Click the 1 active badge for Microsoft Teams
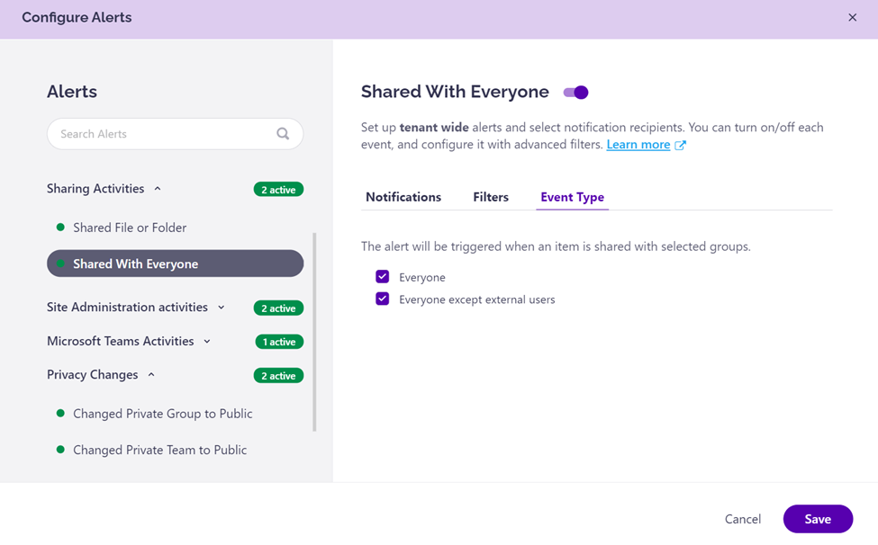 (x=278, y=342)
